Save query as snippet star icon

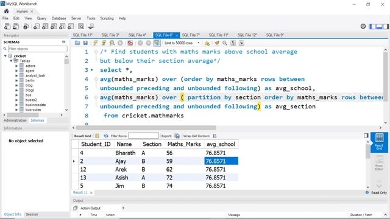tap(207, 43)
